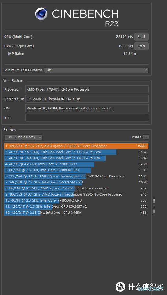
Task: Select ranking row Intel Core i9-9880H CPU
Action: pyautogui.click(x=76, y=170)
